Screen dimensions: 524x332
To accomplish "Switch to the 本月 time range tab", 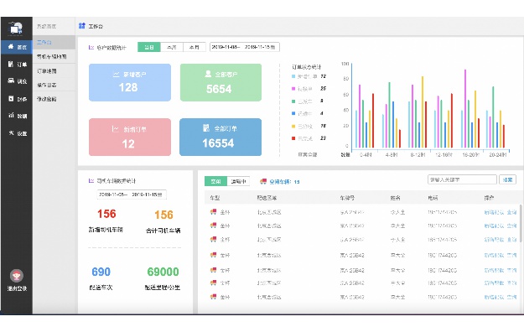I will pyautogui.click(x=195, y=47).
